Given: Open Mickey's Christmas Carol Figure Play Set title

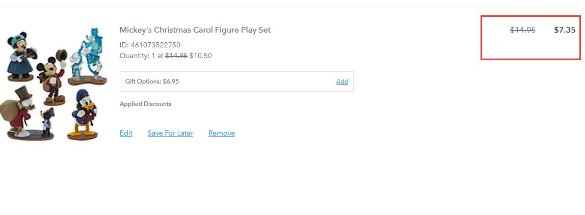Looking at the screenshot, I should pyautogui.click(x=195, y=30).
